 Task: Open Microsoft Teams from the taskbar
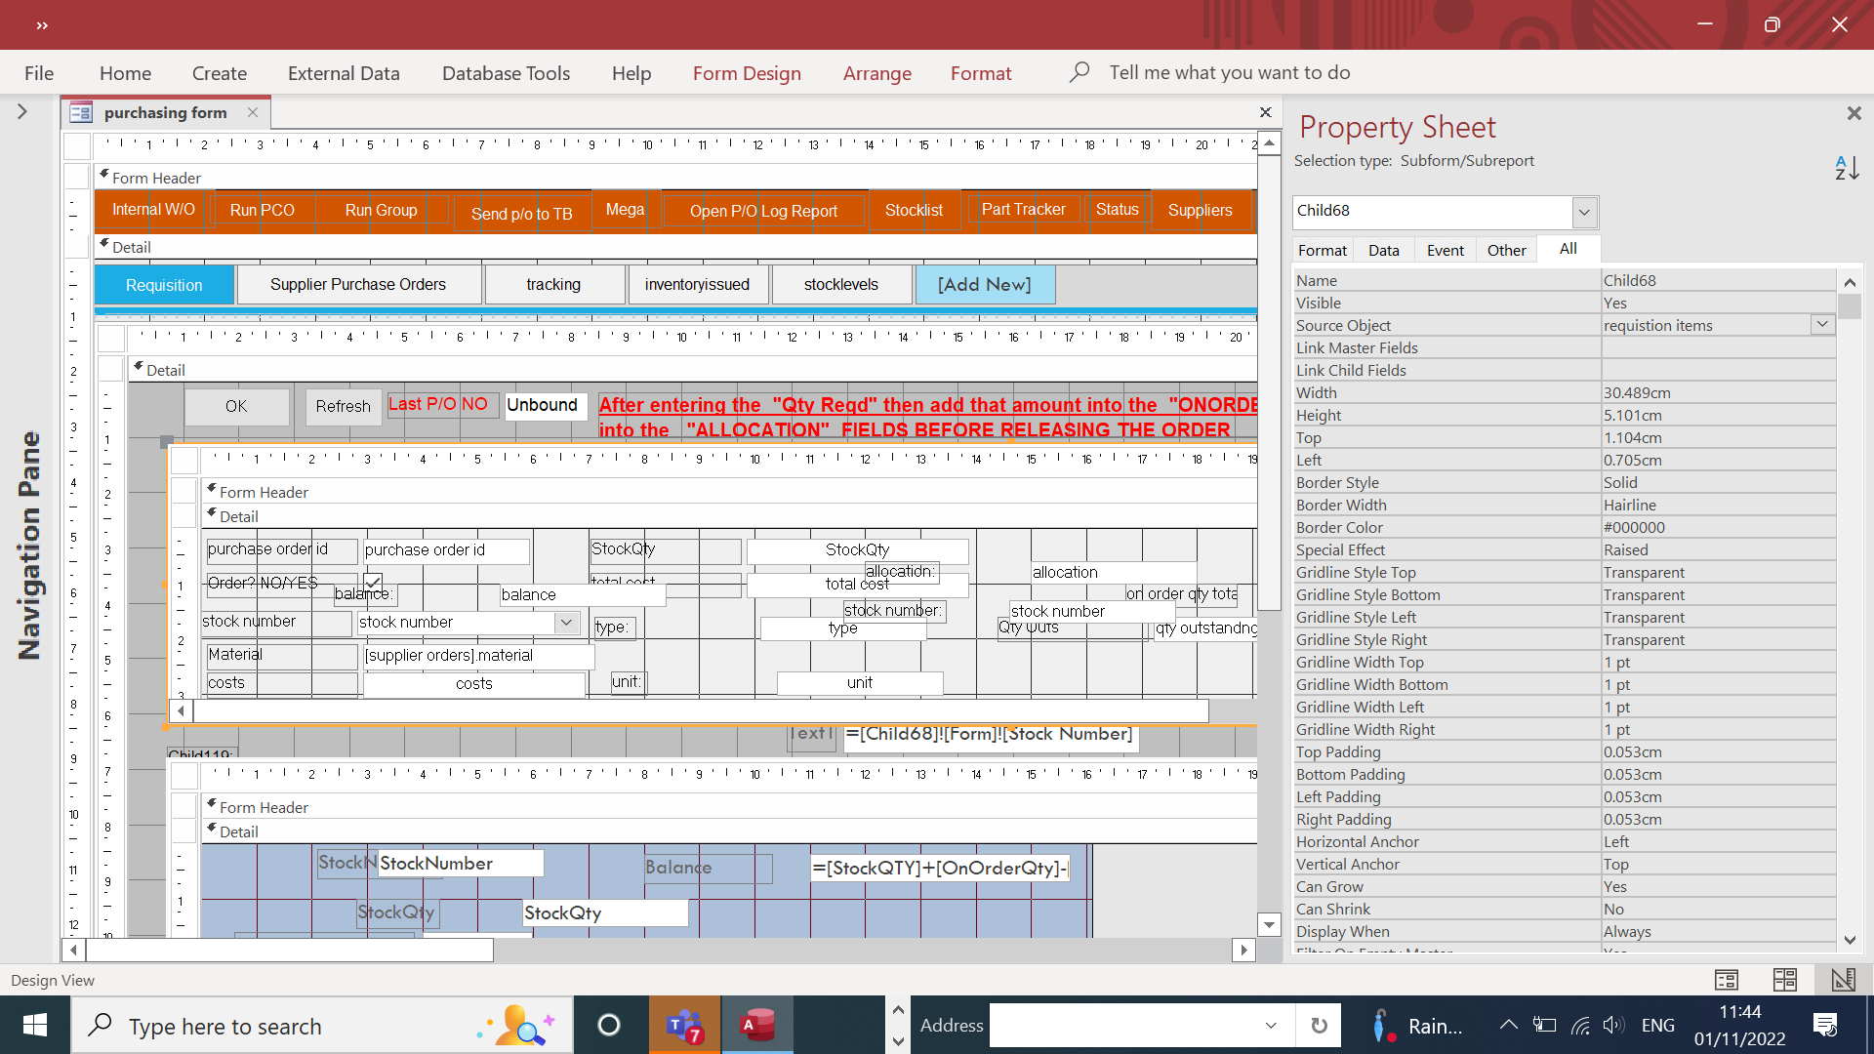(x=685, y=1026)
